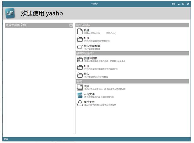Open 关于 in the title bar

pos(174,4)
